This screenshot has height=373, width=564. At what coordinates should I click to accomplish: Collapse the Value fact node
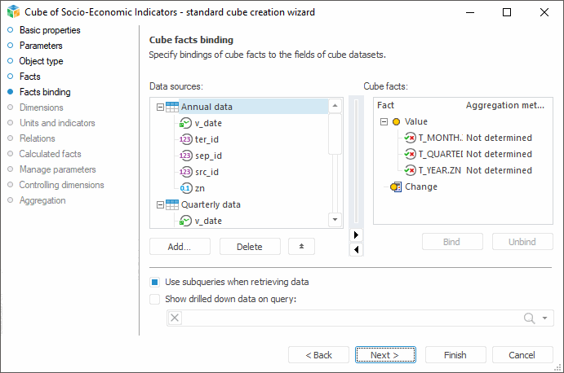(x=384, y=121)
